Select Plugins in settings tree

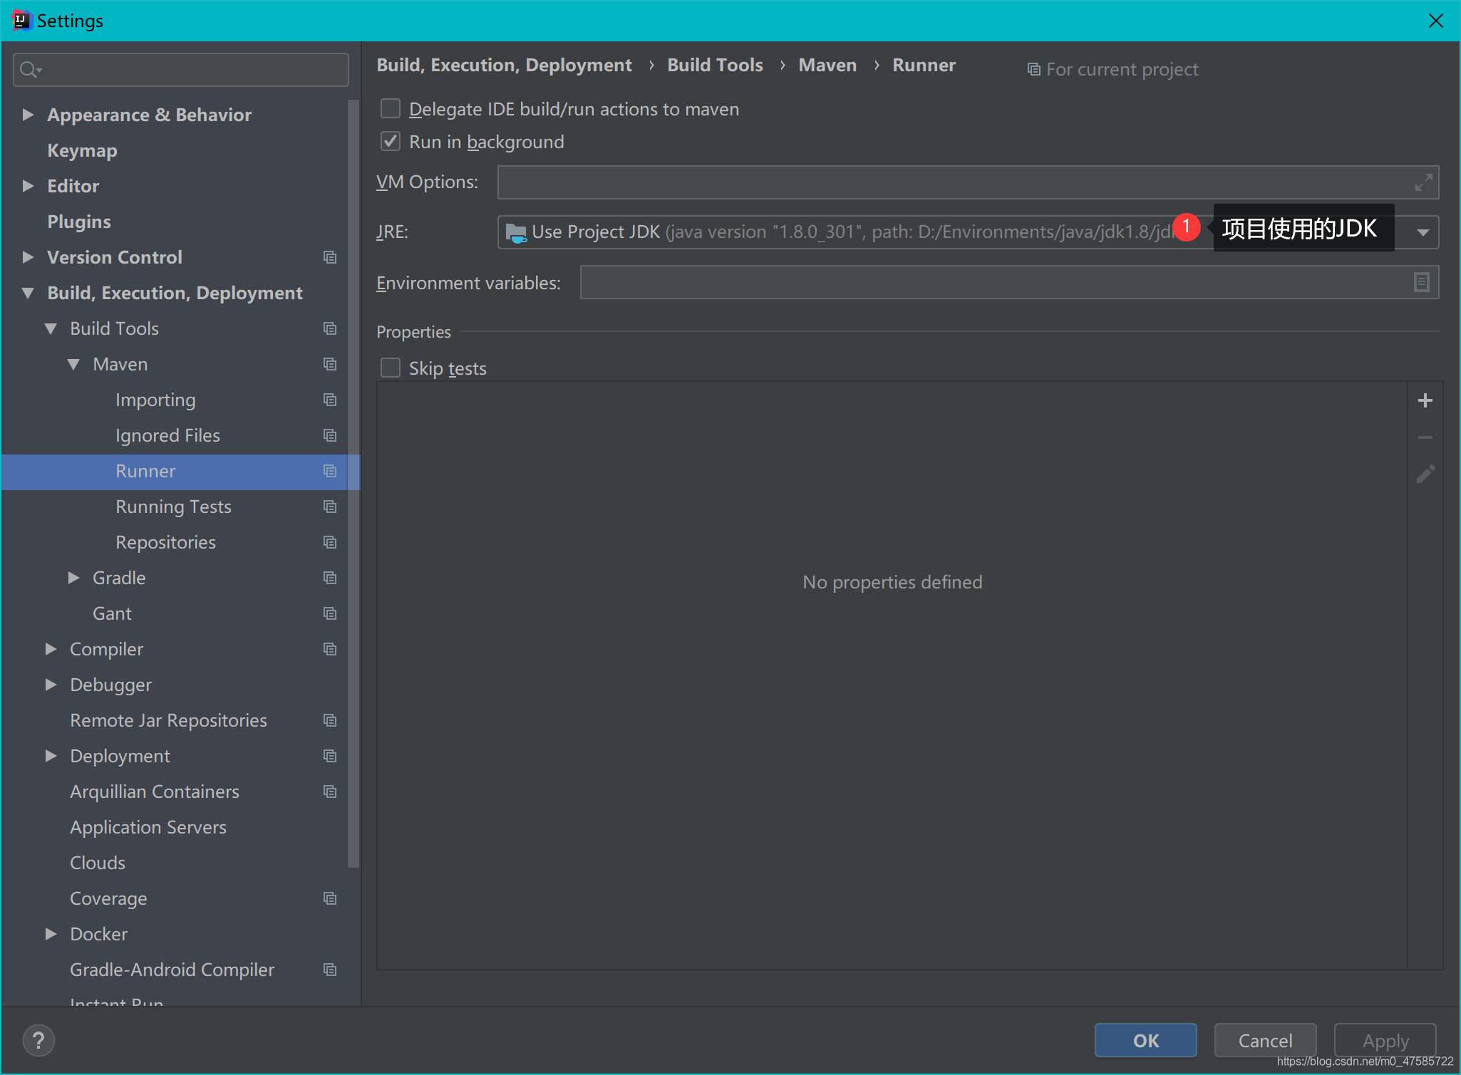(x=79, y=222)
